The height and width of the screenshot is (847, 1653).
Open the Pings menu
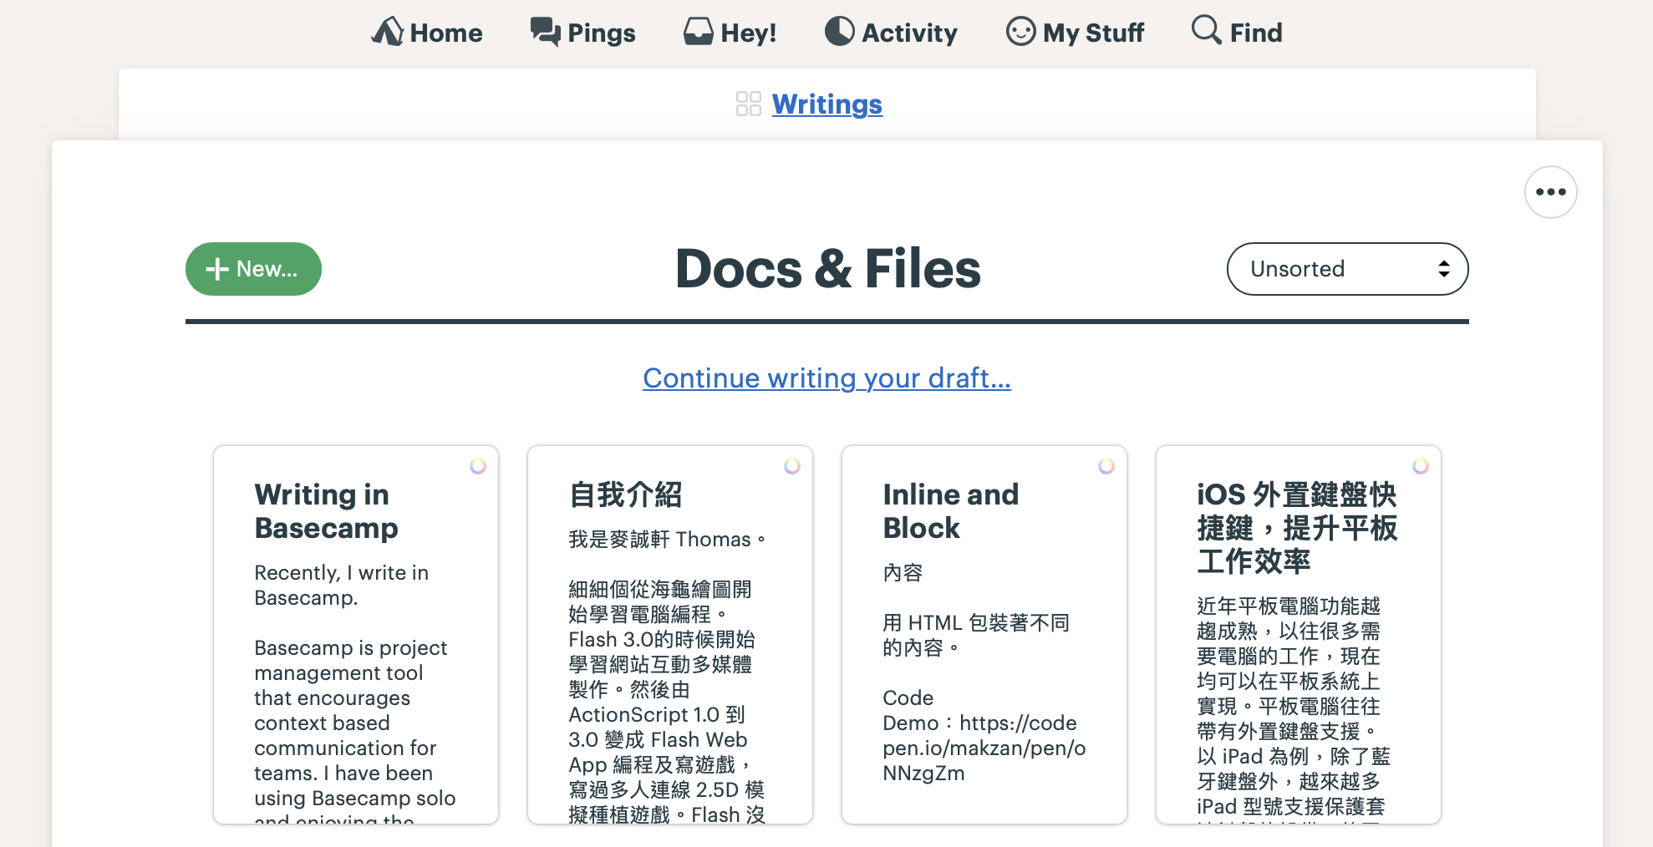tap(582, 33)
